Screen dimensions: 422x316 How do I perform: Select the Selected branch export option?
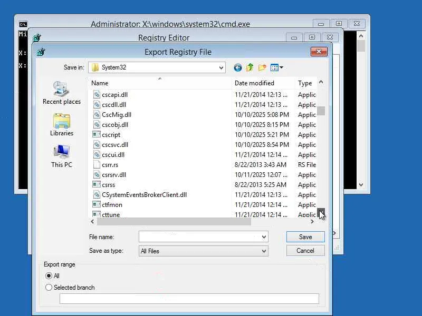[49, 287]
